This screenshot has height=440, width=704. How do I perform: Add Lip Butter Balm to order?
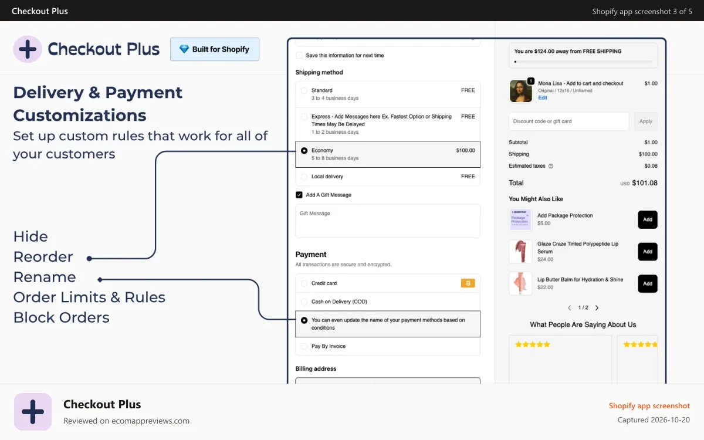point(648,283)
